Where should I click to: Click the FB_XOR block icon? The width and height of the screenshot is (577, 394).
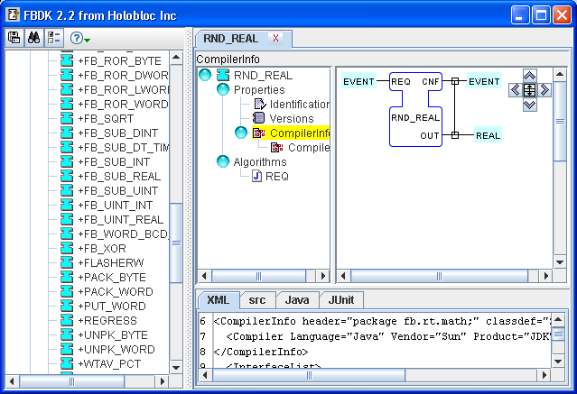pyautogui.click(x=67, y=248)
